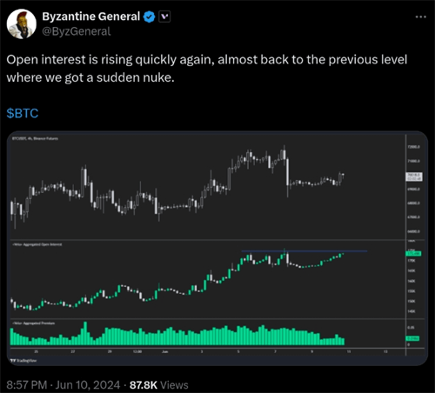Open the embedded BTC chart image
This screenshot has width=435, height=393.
coord(217,248)
